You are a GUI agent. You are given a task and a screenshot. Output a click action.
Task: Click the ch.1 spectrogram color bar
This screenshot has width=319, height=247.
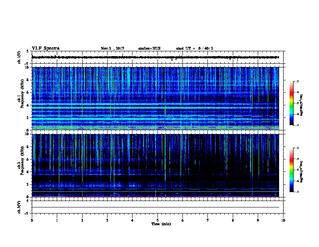click(292, 103)
